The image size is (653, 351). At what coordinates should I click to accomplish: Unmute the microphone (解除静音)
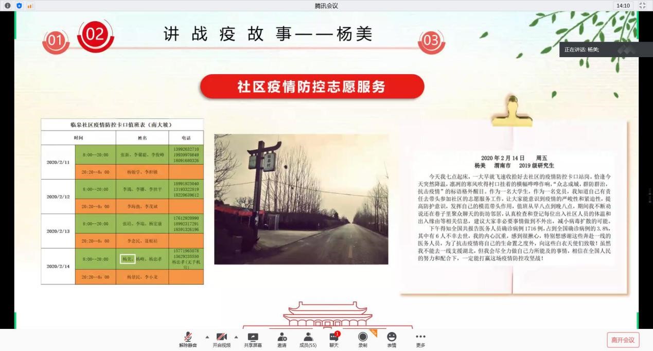point(188,339)
